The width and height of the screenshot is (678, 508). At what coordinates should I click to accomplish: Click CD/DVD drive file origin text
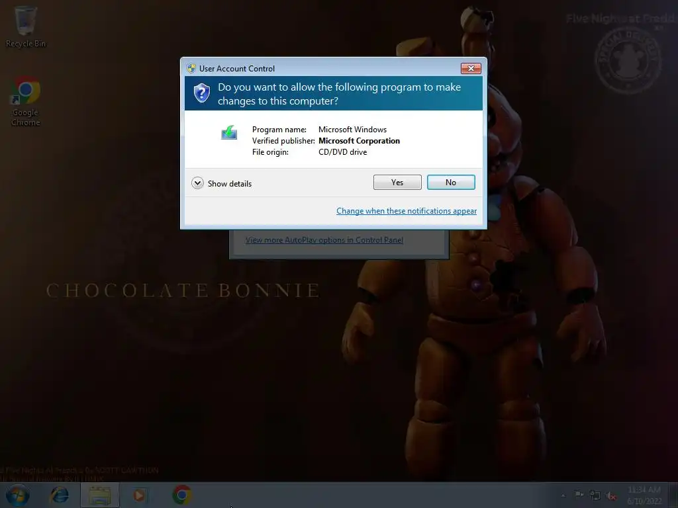point(343,152)
